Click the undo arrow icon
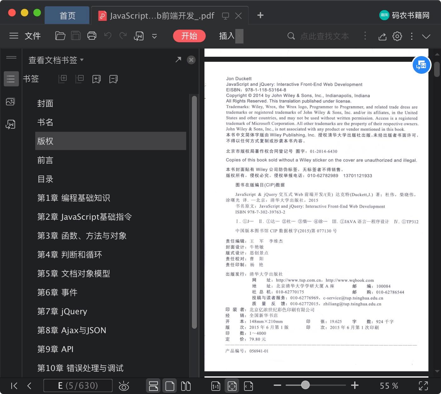This screenshot has height=394, width=441. pos(108,36)
